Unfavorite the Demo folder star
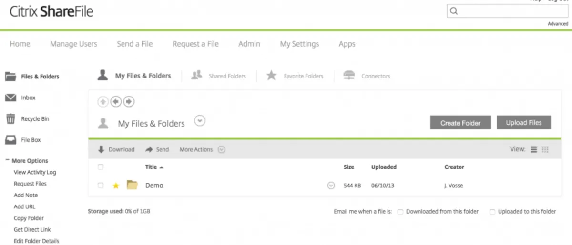Image resolution: width=572 pixels, height=245 pixels. point(116,186)
